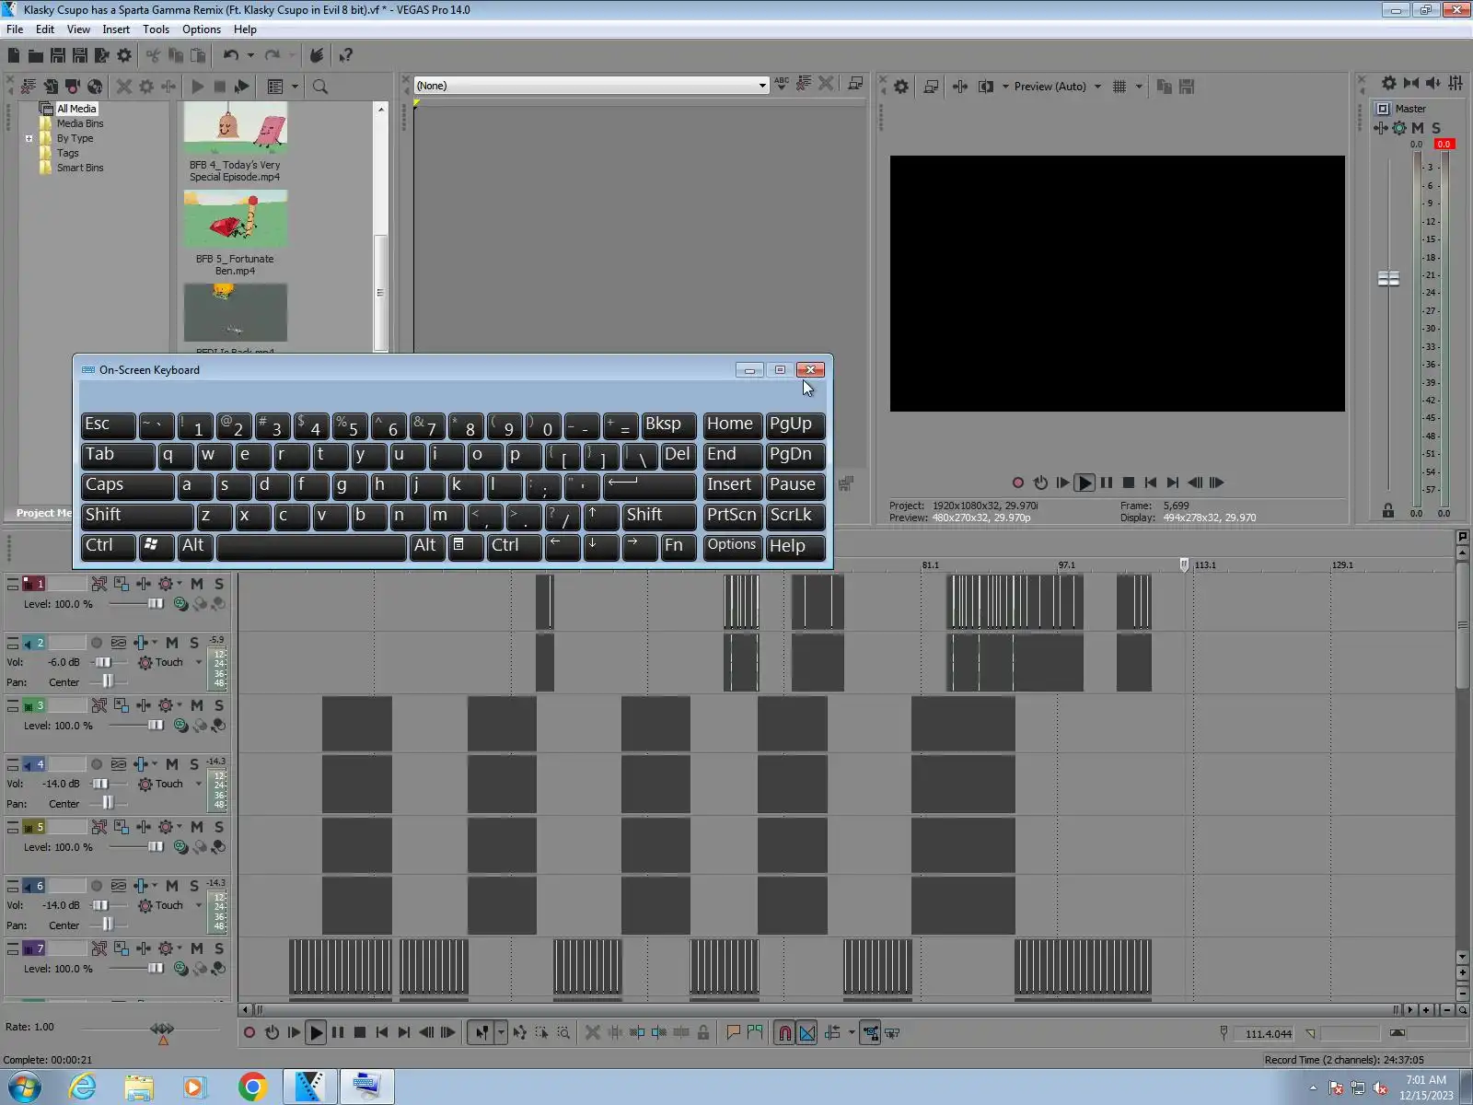This screenshot has height=1105, width=1473.
Task: Solo audio track 2
Action: point(194,643)
